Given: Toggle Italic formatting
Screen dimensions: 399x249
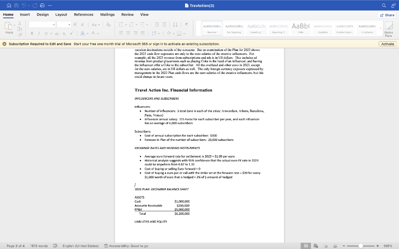Looking at the screenshot, I should click(39, 33).
